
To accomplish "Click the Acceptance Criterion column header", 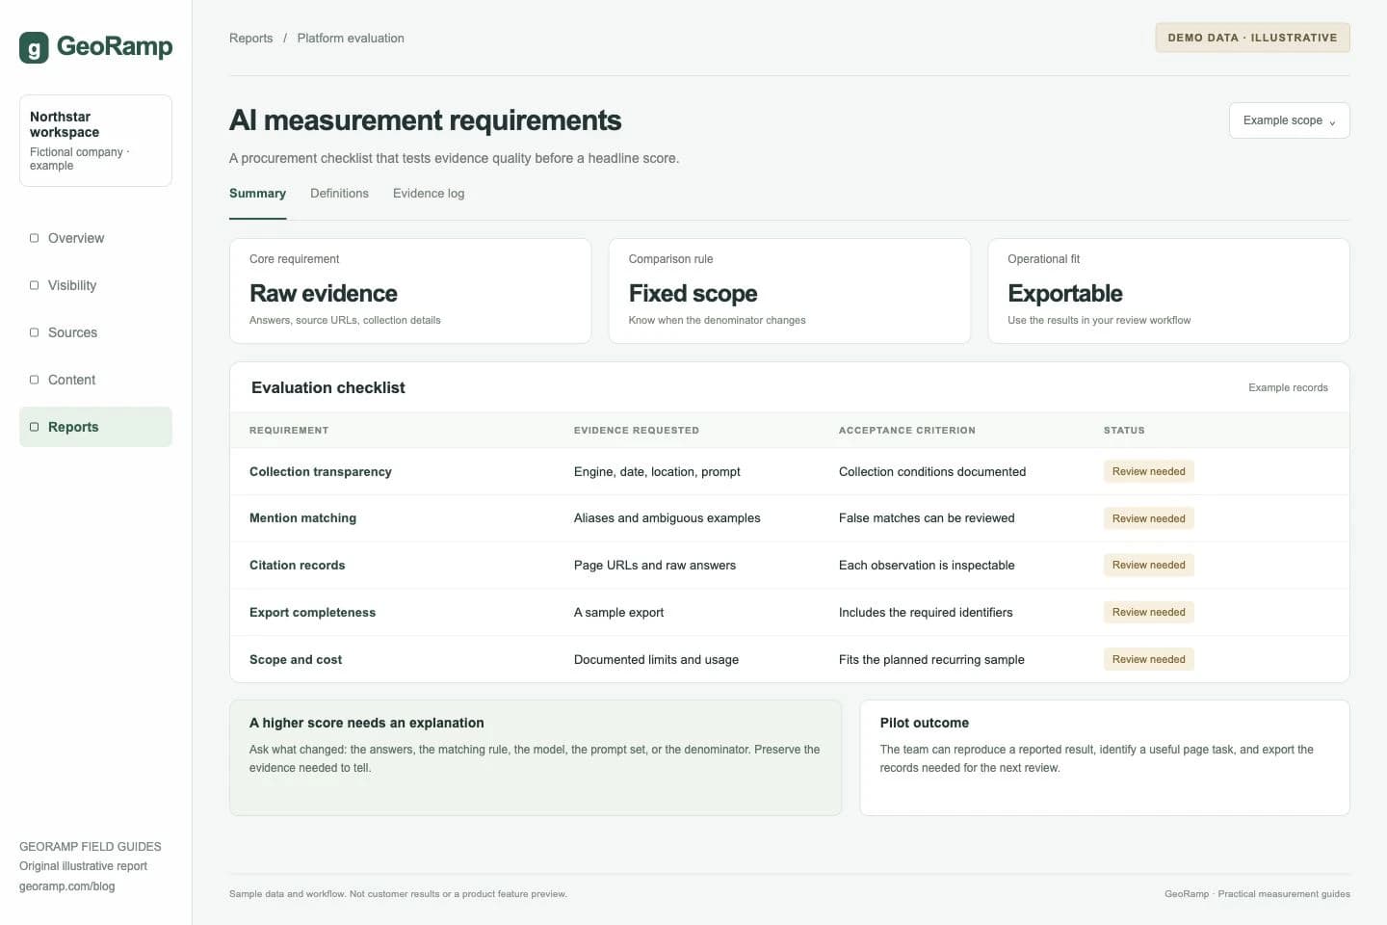I will [x=907, y=431].
